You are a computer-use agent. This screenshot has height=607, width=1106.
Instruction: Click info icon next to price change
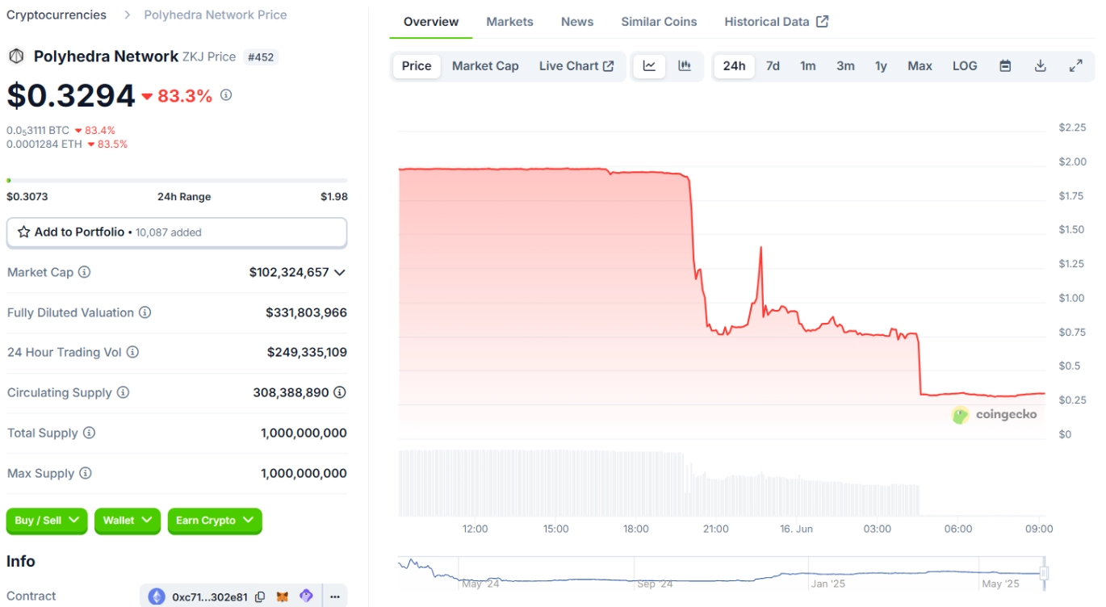pyautogui.click(x=226, y=94)
